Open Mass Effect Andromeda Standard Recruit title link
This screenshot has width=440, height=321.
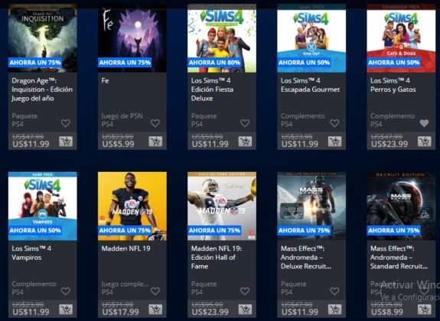pos(399,258)
